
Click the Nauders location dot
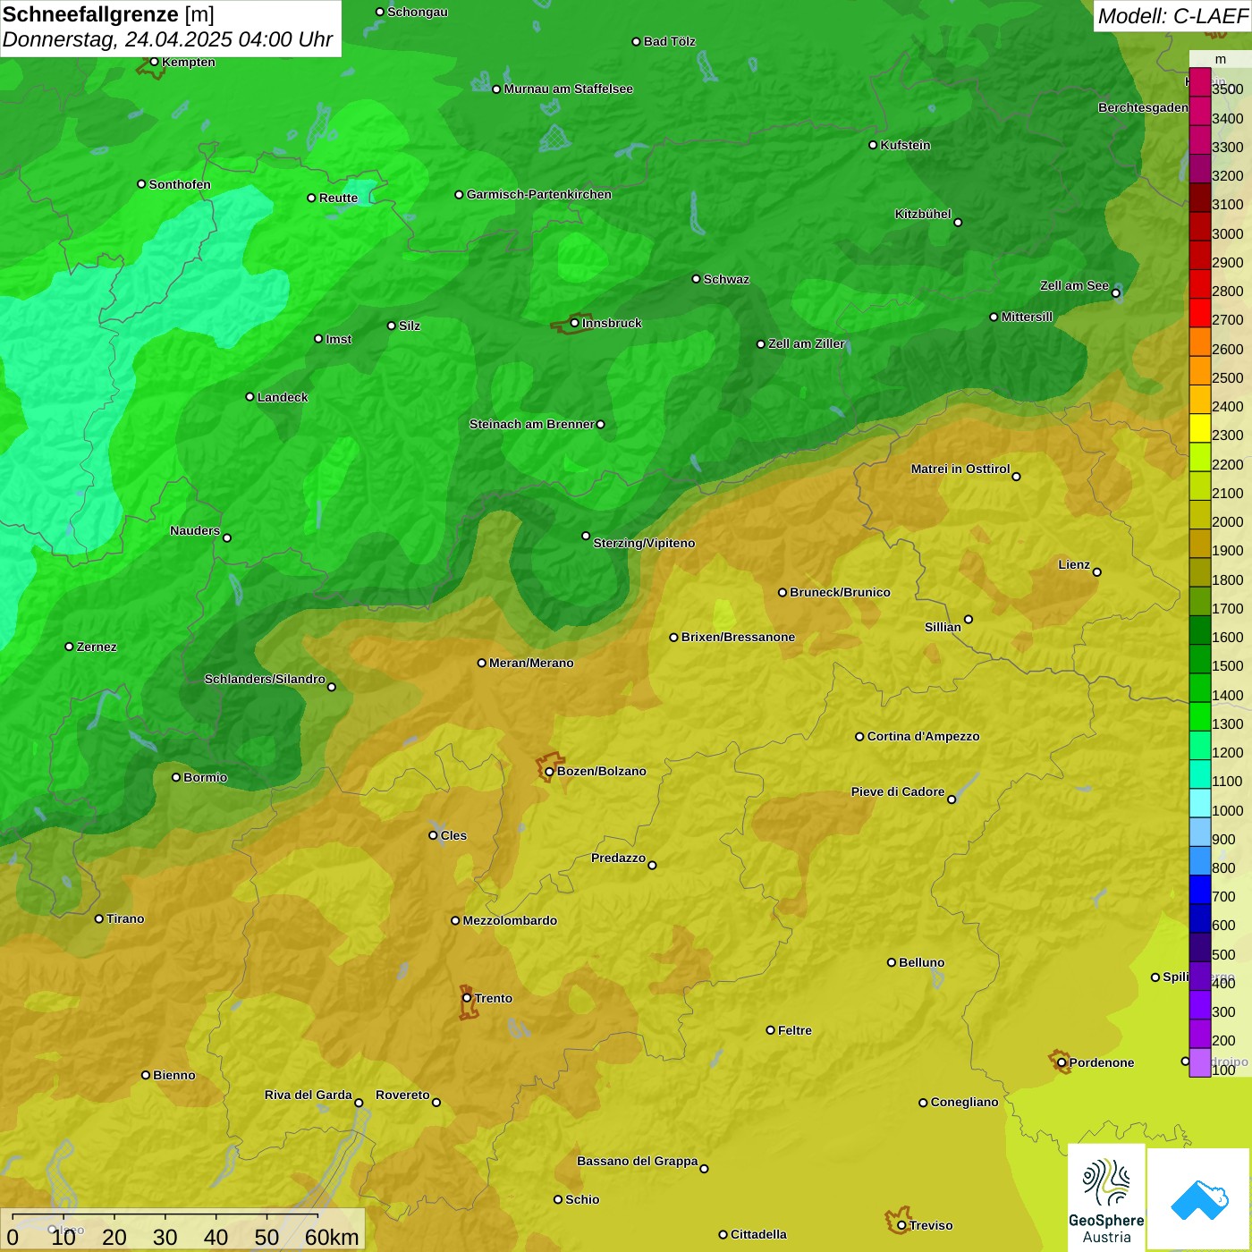pyautogui.click(x=226, y=537)
